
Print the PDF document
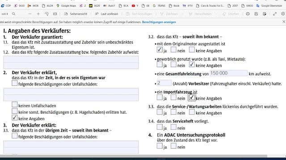tap(248, 14)
